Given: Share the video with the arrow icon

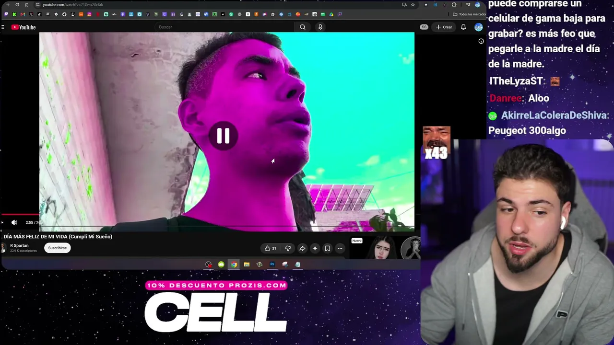Looking at the screenshot, I should tap(302, 248).
